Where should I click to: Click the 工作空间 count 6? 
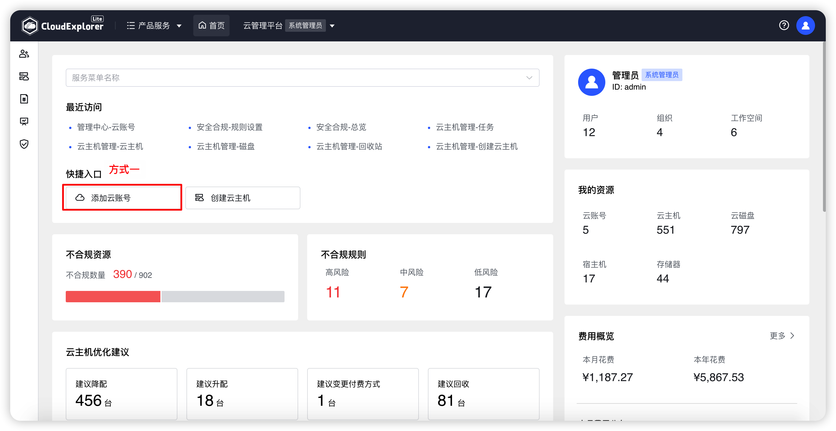click(733, 132)
